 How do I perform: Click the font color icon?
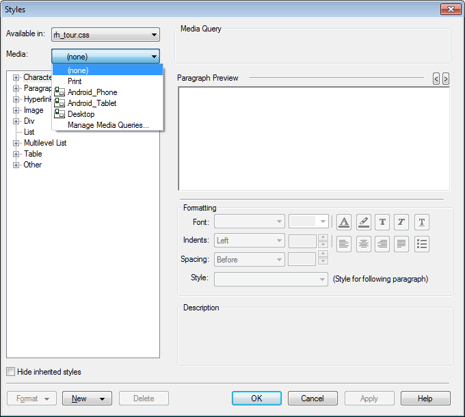[x=344, y=221]
